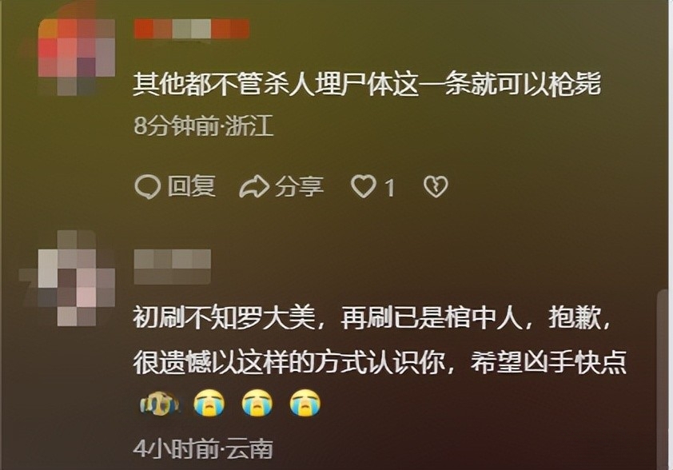Image resolution: width=673 pixels, height=470 pixels.
Task: Select the comment line starting 初刷不知罗大美
Action: (x=372, y=318)
